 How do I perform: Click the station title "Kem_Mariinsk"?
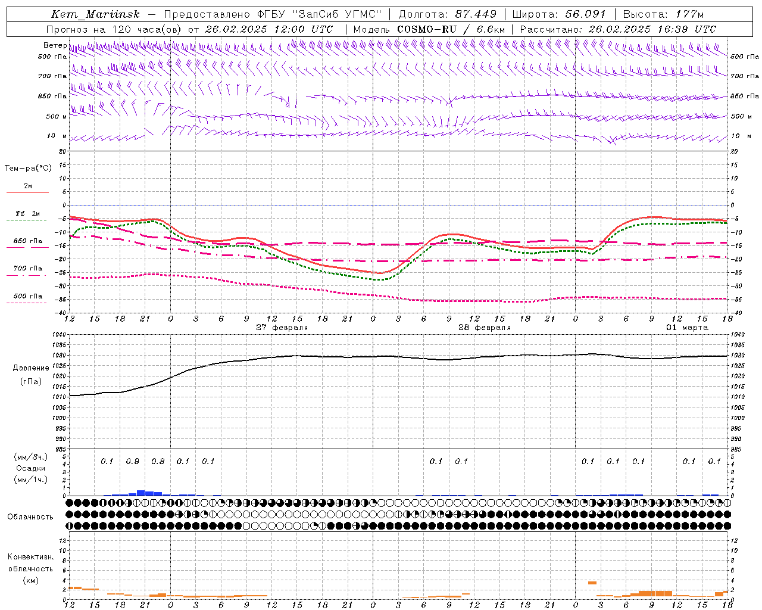[95, 14]
